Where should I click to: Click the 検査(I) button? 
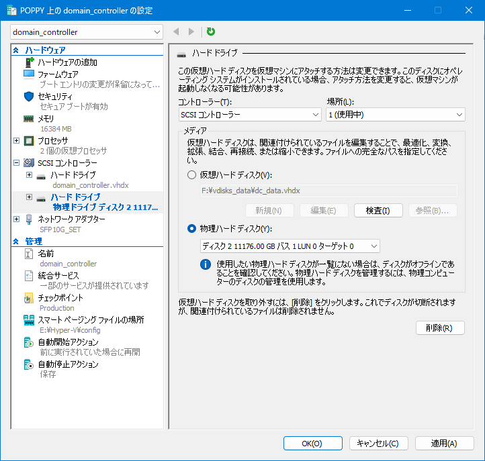click(378, 211)
